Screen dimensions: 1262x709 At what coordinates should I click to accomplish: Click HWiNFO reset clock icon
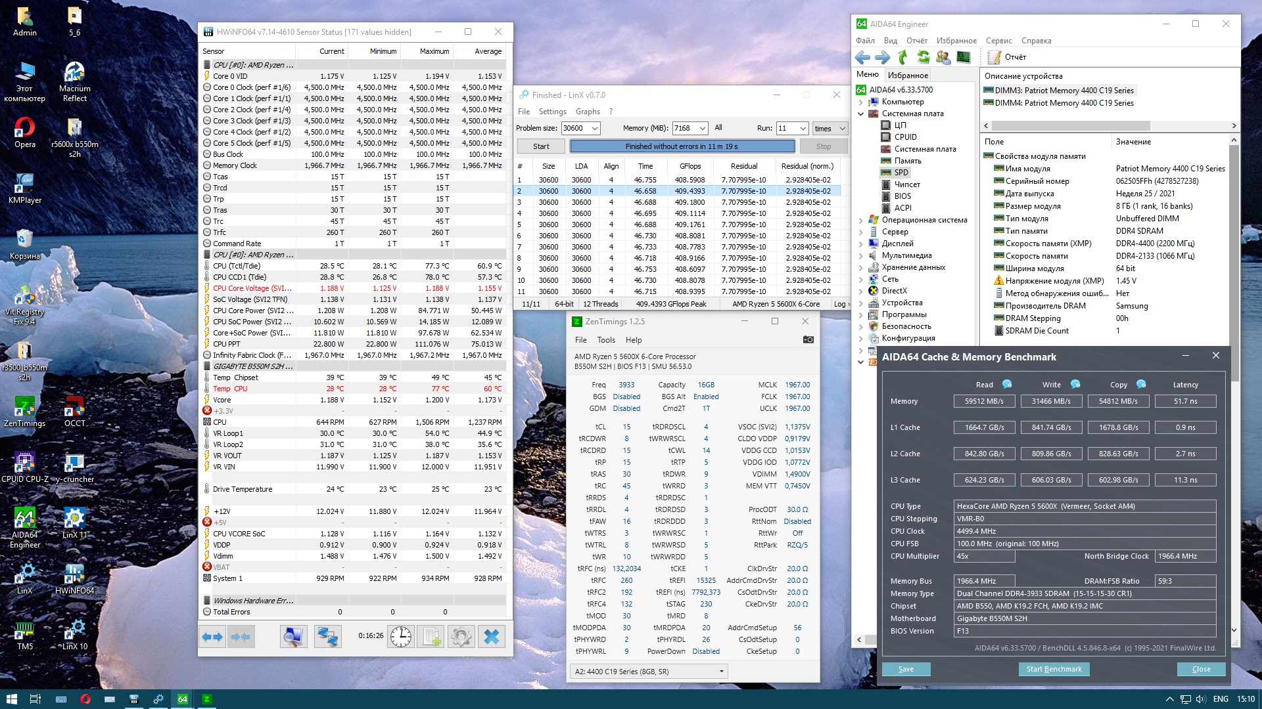click(400, 636)
